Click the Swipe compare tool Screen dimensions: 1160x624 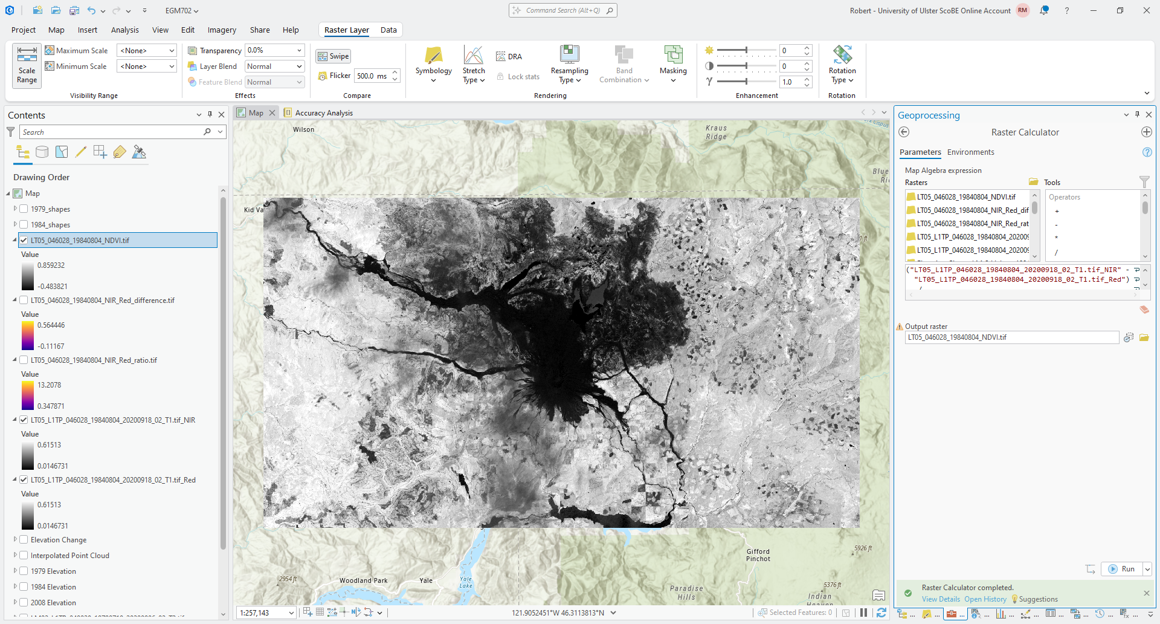click(x=333, y=56)
